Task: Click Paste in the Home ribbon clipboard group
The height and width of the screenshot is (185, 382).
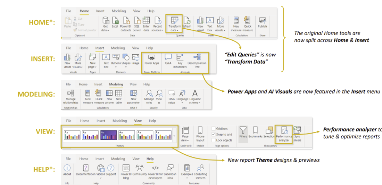Action: coord(68,22)
